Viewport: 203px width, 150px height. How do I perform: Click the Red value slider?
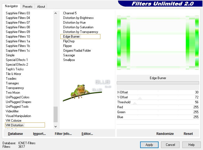[158, 107]
